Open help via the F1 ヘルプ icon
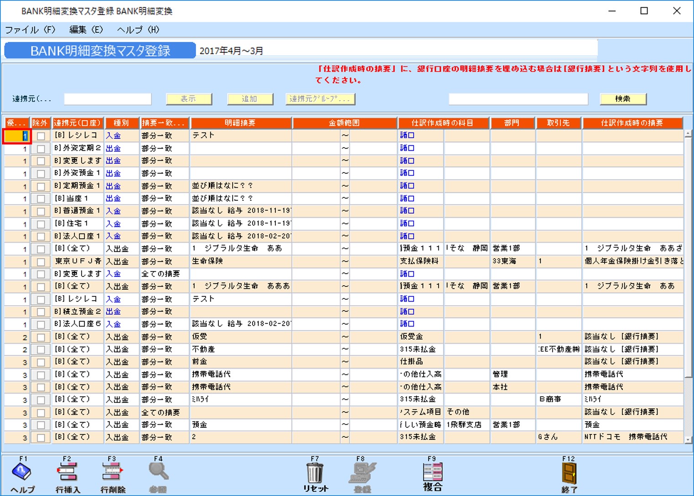Image resolution: width=694 pixels, height=496 pixels. (x=21, y=474)
